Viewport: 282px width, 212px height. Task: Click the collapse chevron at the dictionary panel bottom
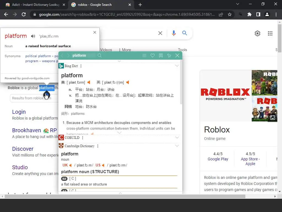click(x=120, y=193)
